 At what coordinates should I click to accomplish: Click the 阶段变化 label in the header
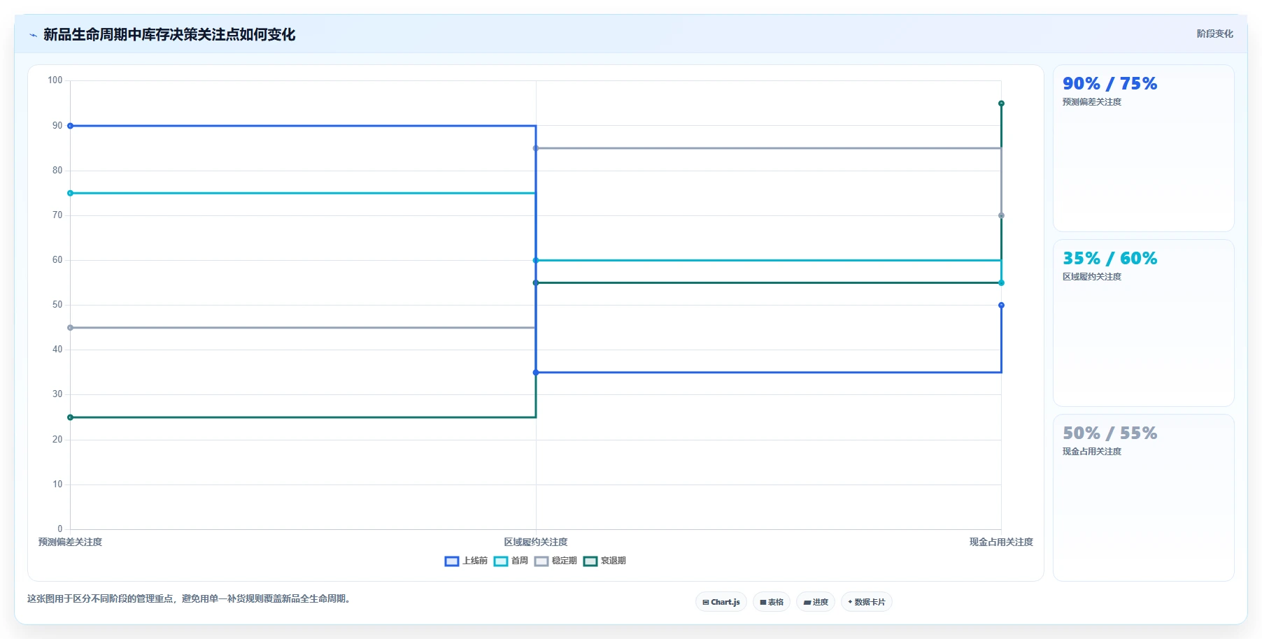[x=1214, y=34]
